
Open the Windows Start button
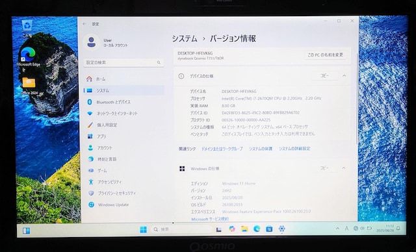click(143, 229)
